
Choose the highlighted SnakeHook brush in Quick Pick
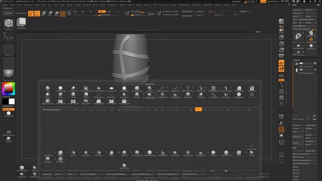149,95
